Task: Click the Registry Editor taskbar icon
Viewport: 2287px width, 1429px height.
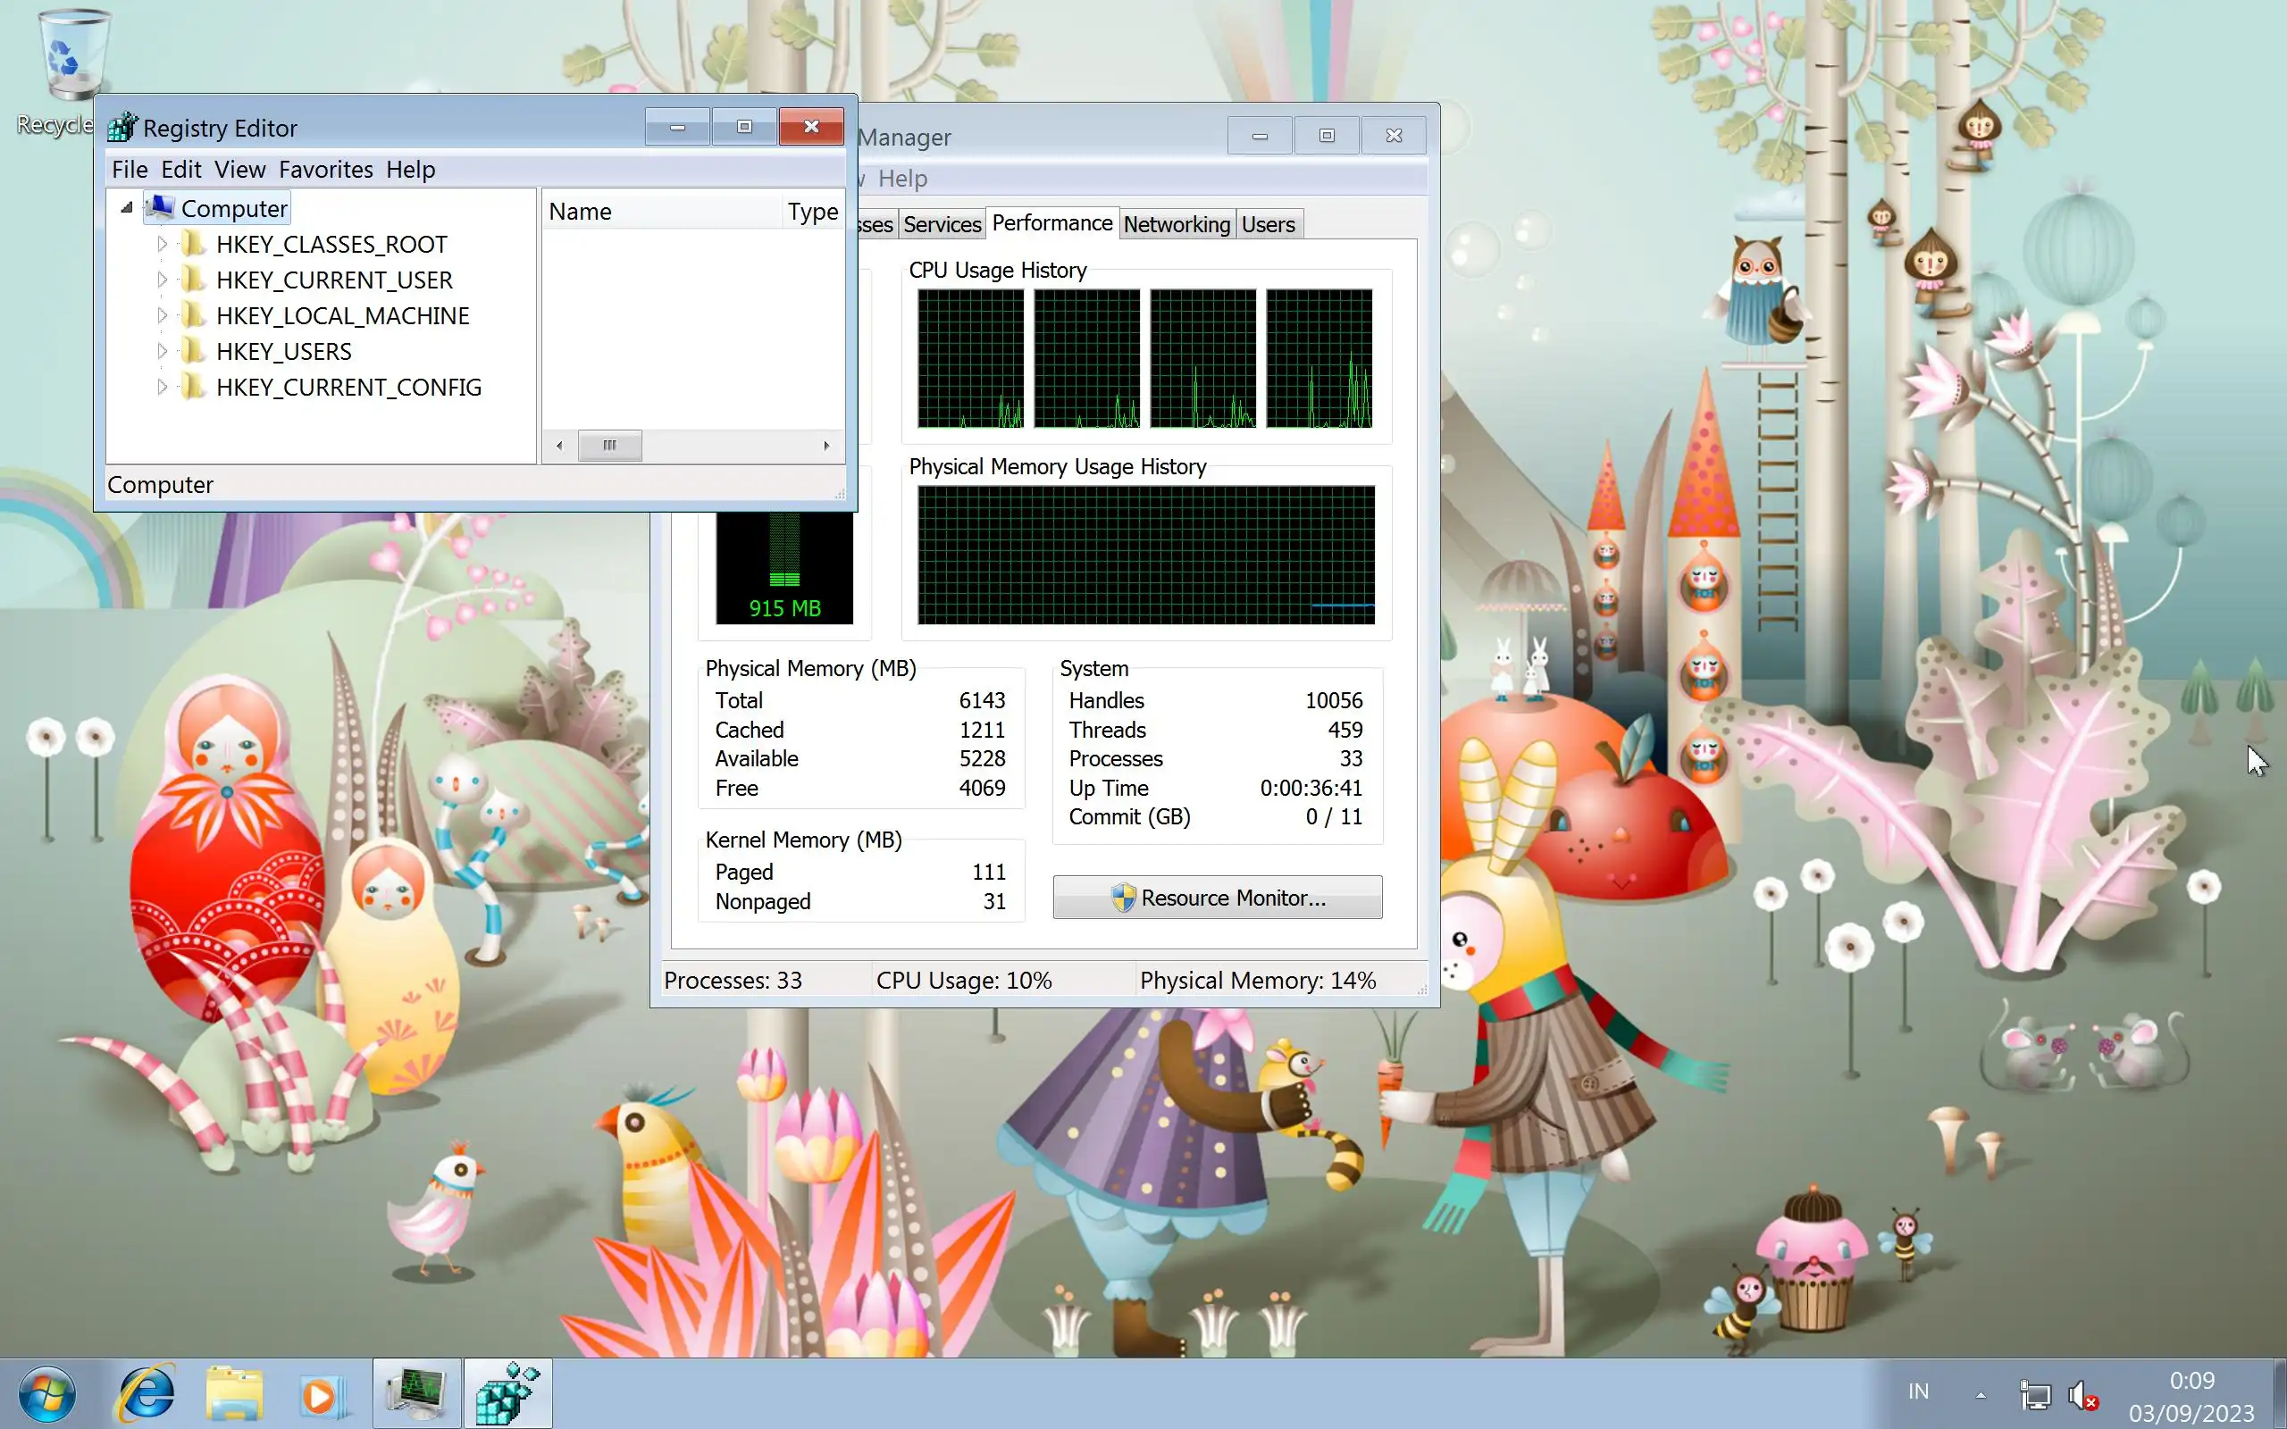Action: click(x=507, y=1393)
